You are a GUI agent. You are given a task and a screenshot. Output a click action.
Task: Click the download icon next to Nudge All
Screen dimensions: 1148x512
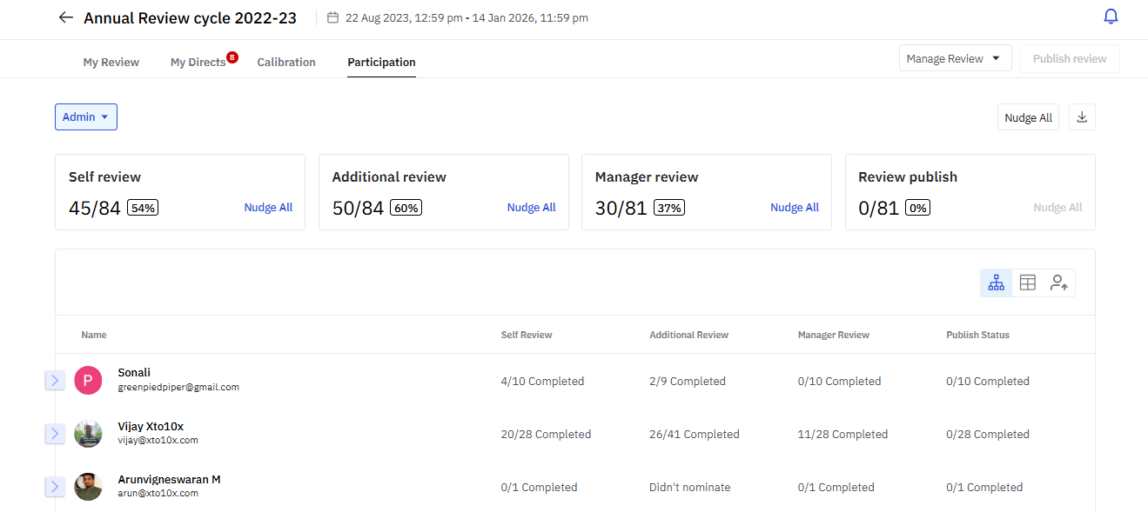(x=1082, y=117)
